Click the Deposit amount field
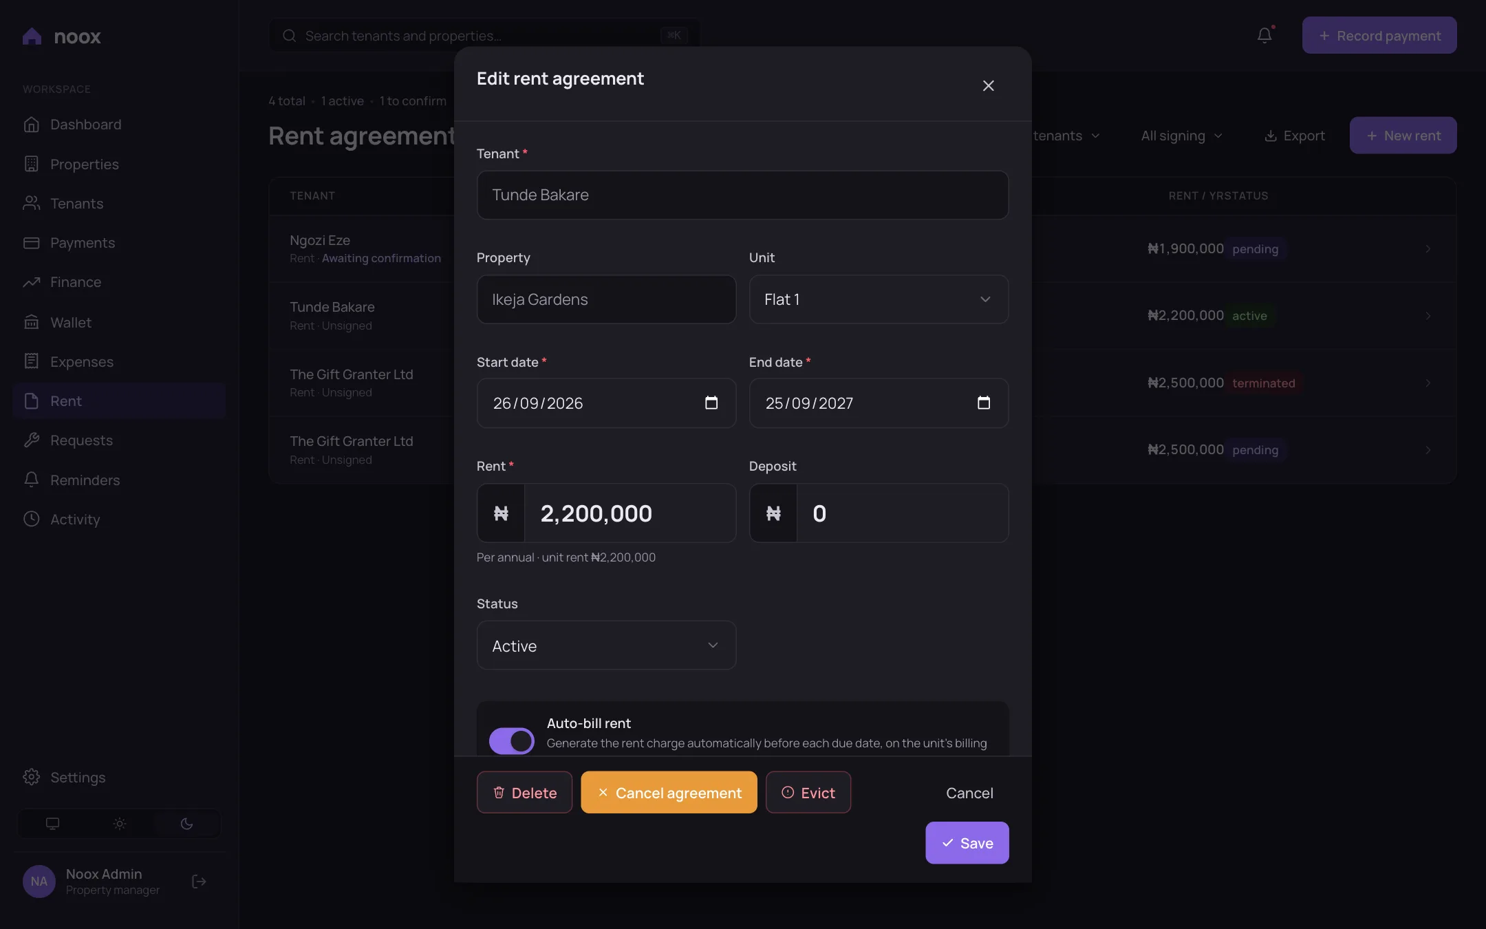 point(902,513)
